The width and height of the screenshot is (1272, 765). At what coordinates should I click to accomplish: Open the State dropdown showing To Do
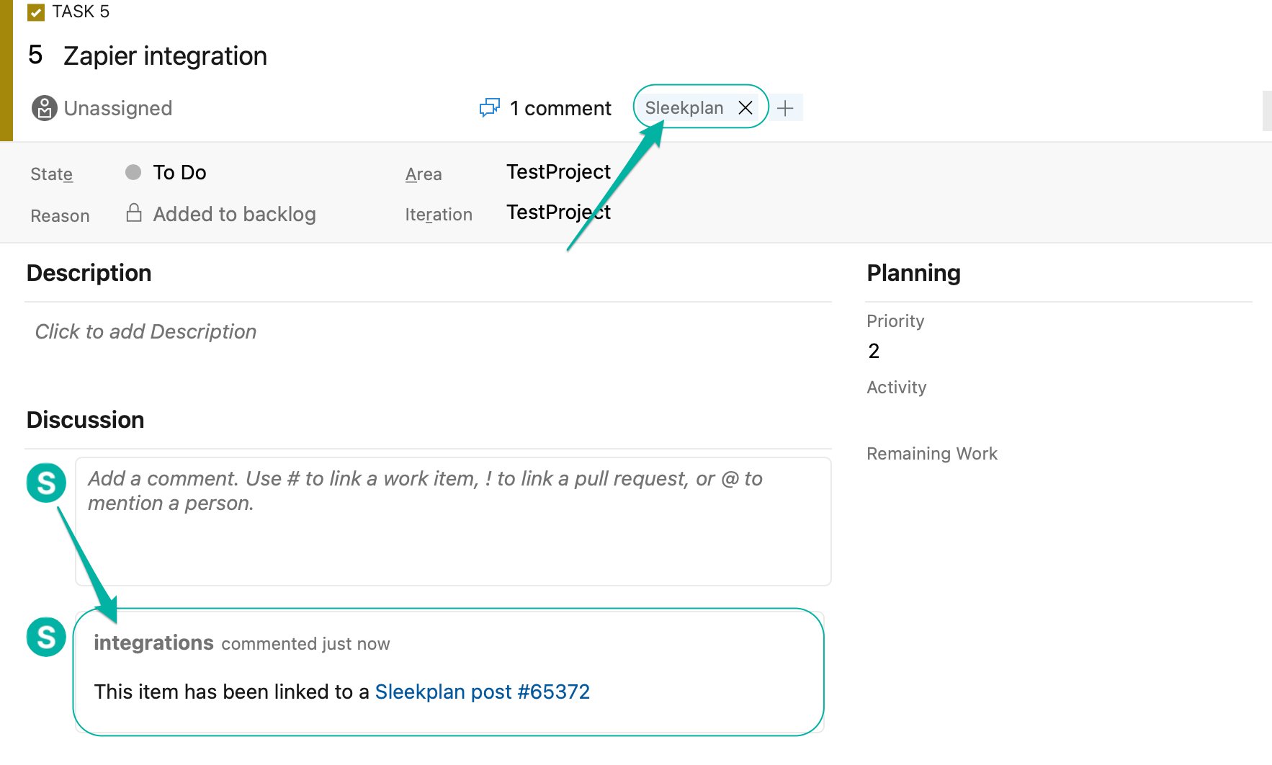tap(179, 173)
